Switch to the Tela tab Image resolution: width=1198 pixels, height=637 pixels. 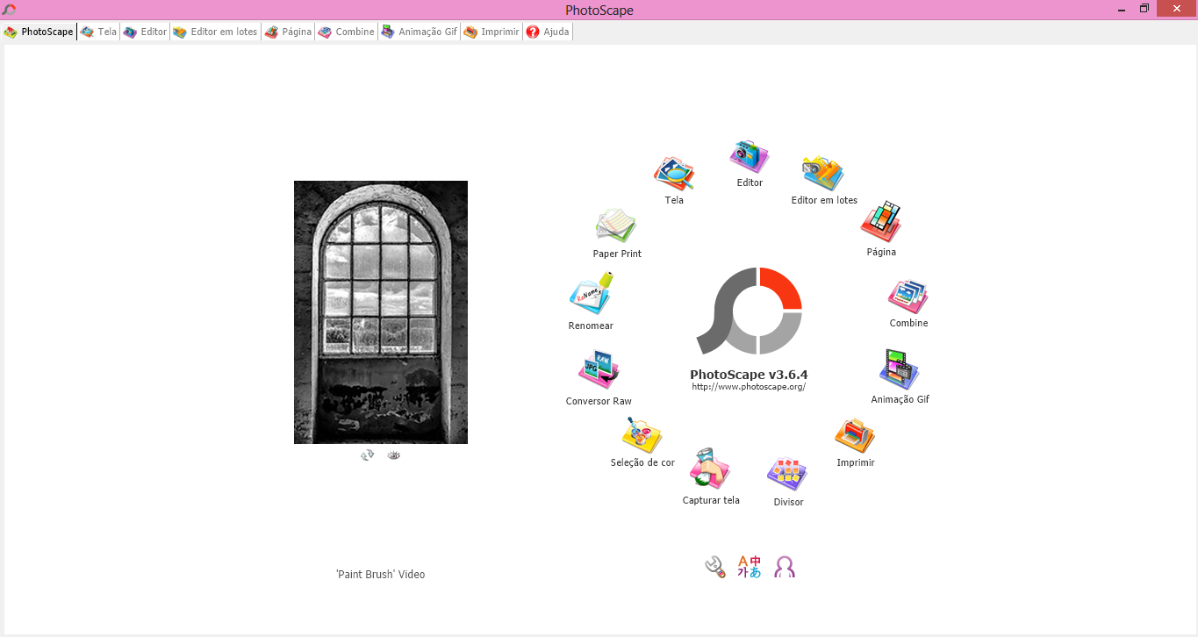98,32
